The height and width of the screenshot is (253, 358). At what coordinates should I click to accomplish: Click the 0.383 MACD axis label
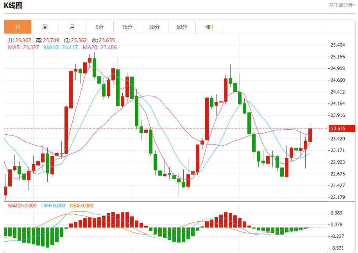(x=337, y=213)
